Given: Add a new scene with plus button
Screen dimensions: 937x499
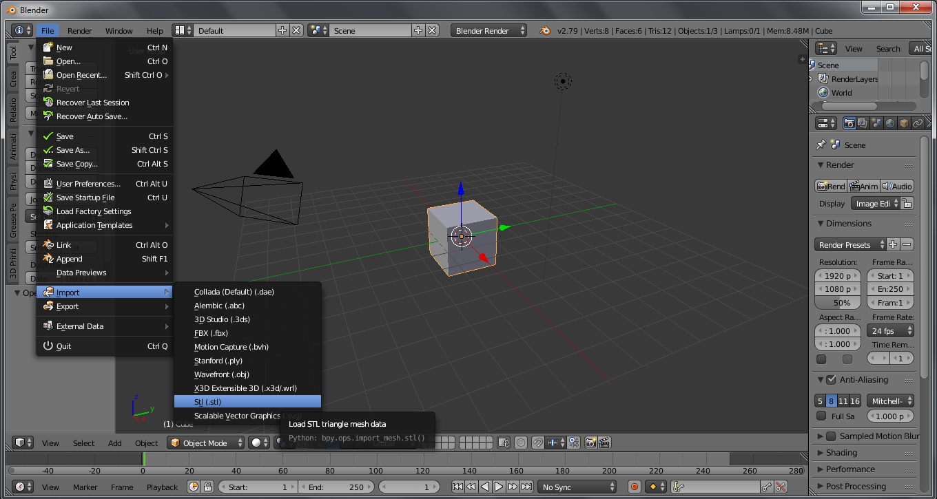Looking at the screenshot, I should point(418,30).
